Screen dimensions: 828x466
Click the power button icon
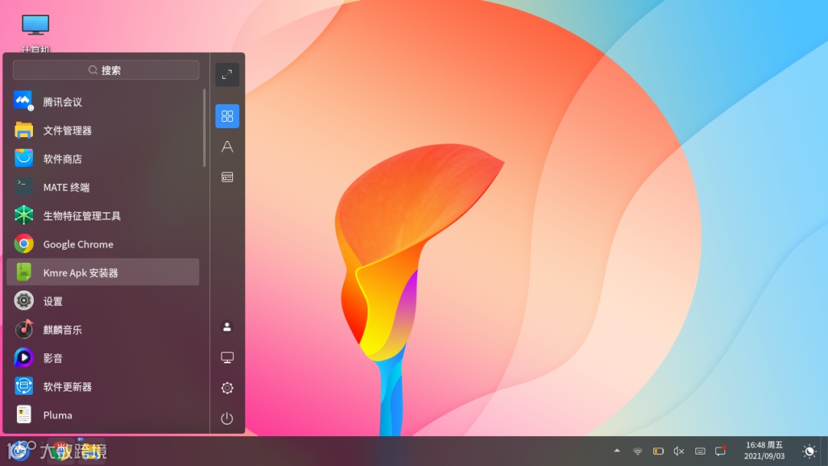click(227, 418)
